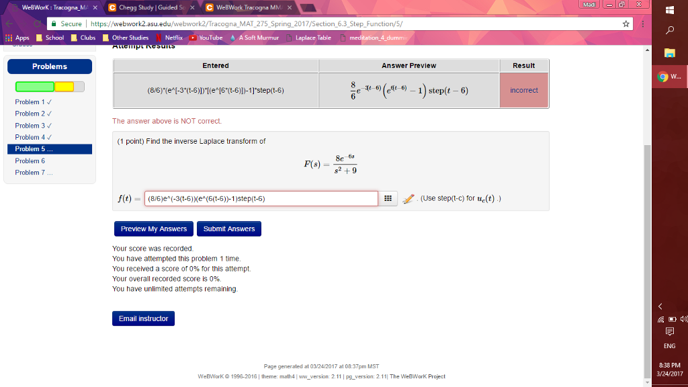Open the Apps bookmarks shortcut
Image resolution: width=688 pixels, height=387 pixels.
coord(17,38)
